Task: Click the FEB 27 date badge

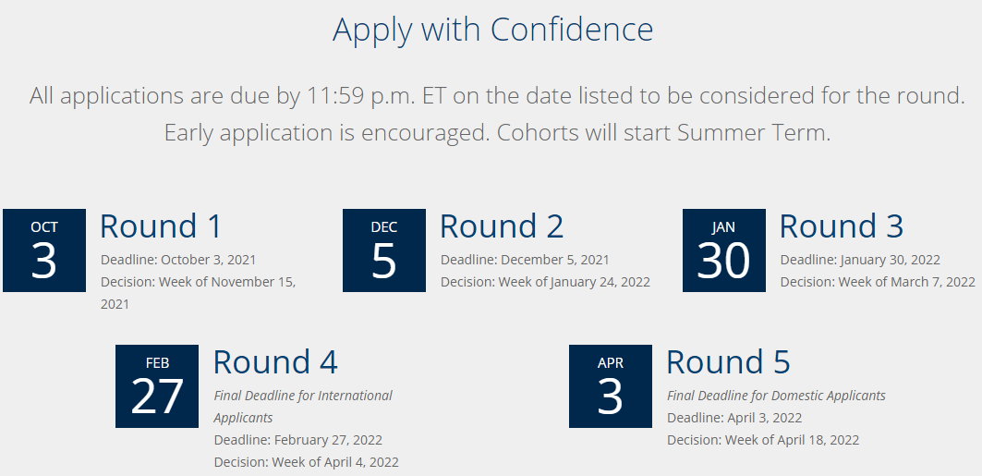Action: 157,386
